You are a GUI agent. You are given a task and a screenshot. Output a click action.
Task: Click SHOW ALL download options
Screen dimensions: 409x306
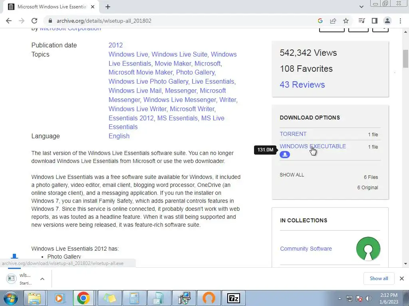pyautogui.click(x=292, y=175)
